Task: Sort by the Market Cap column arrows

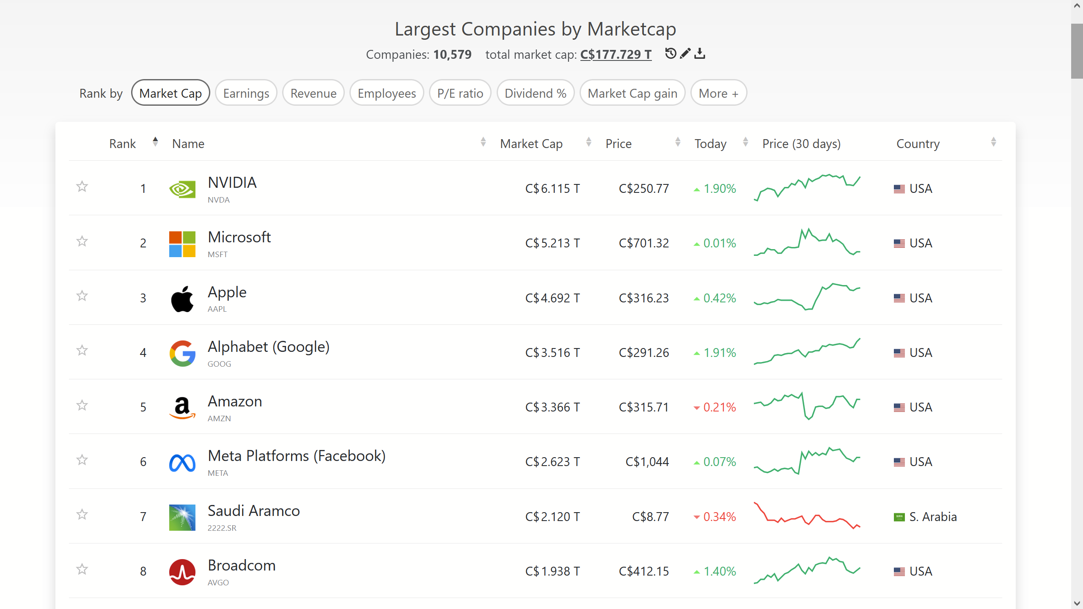Action: [588, 142]
